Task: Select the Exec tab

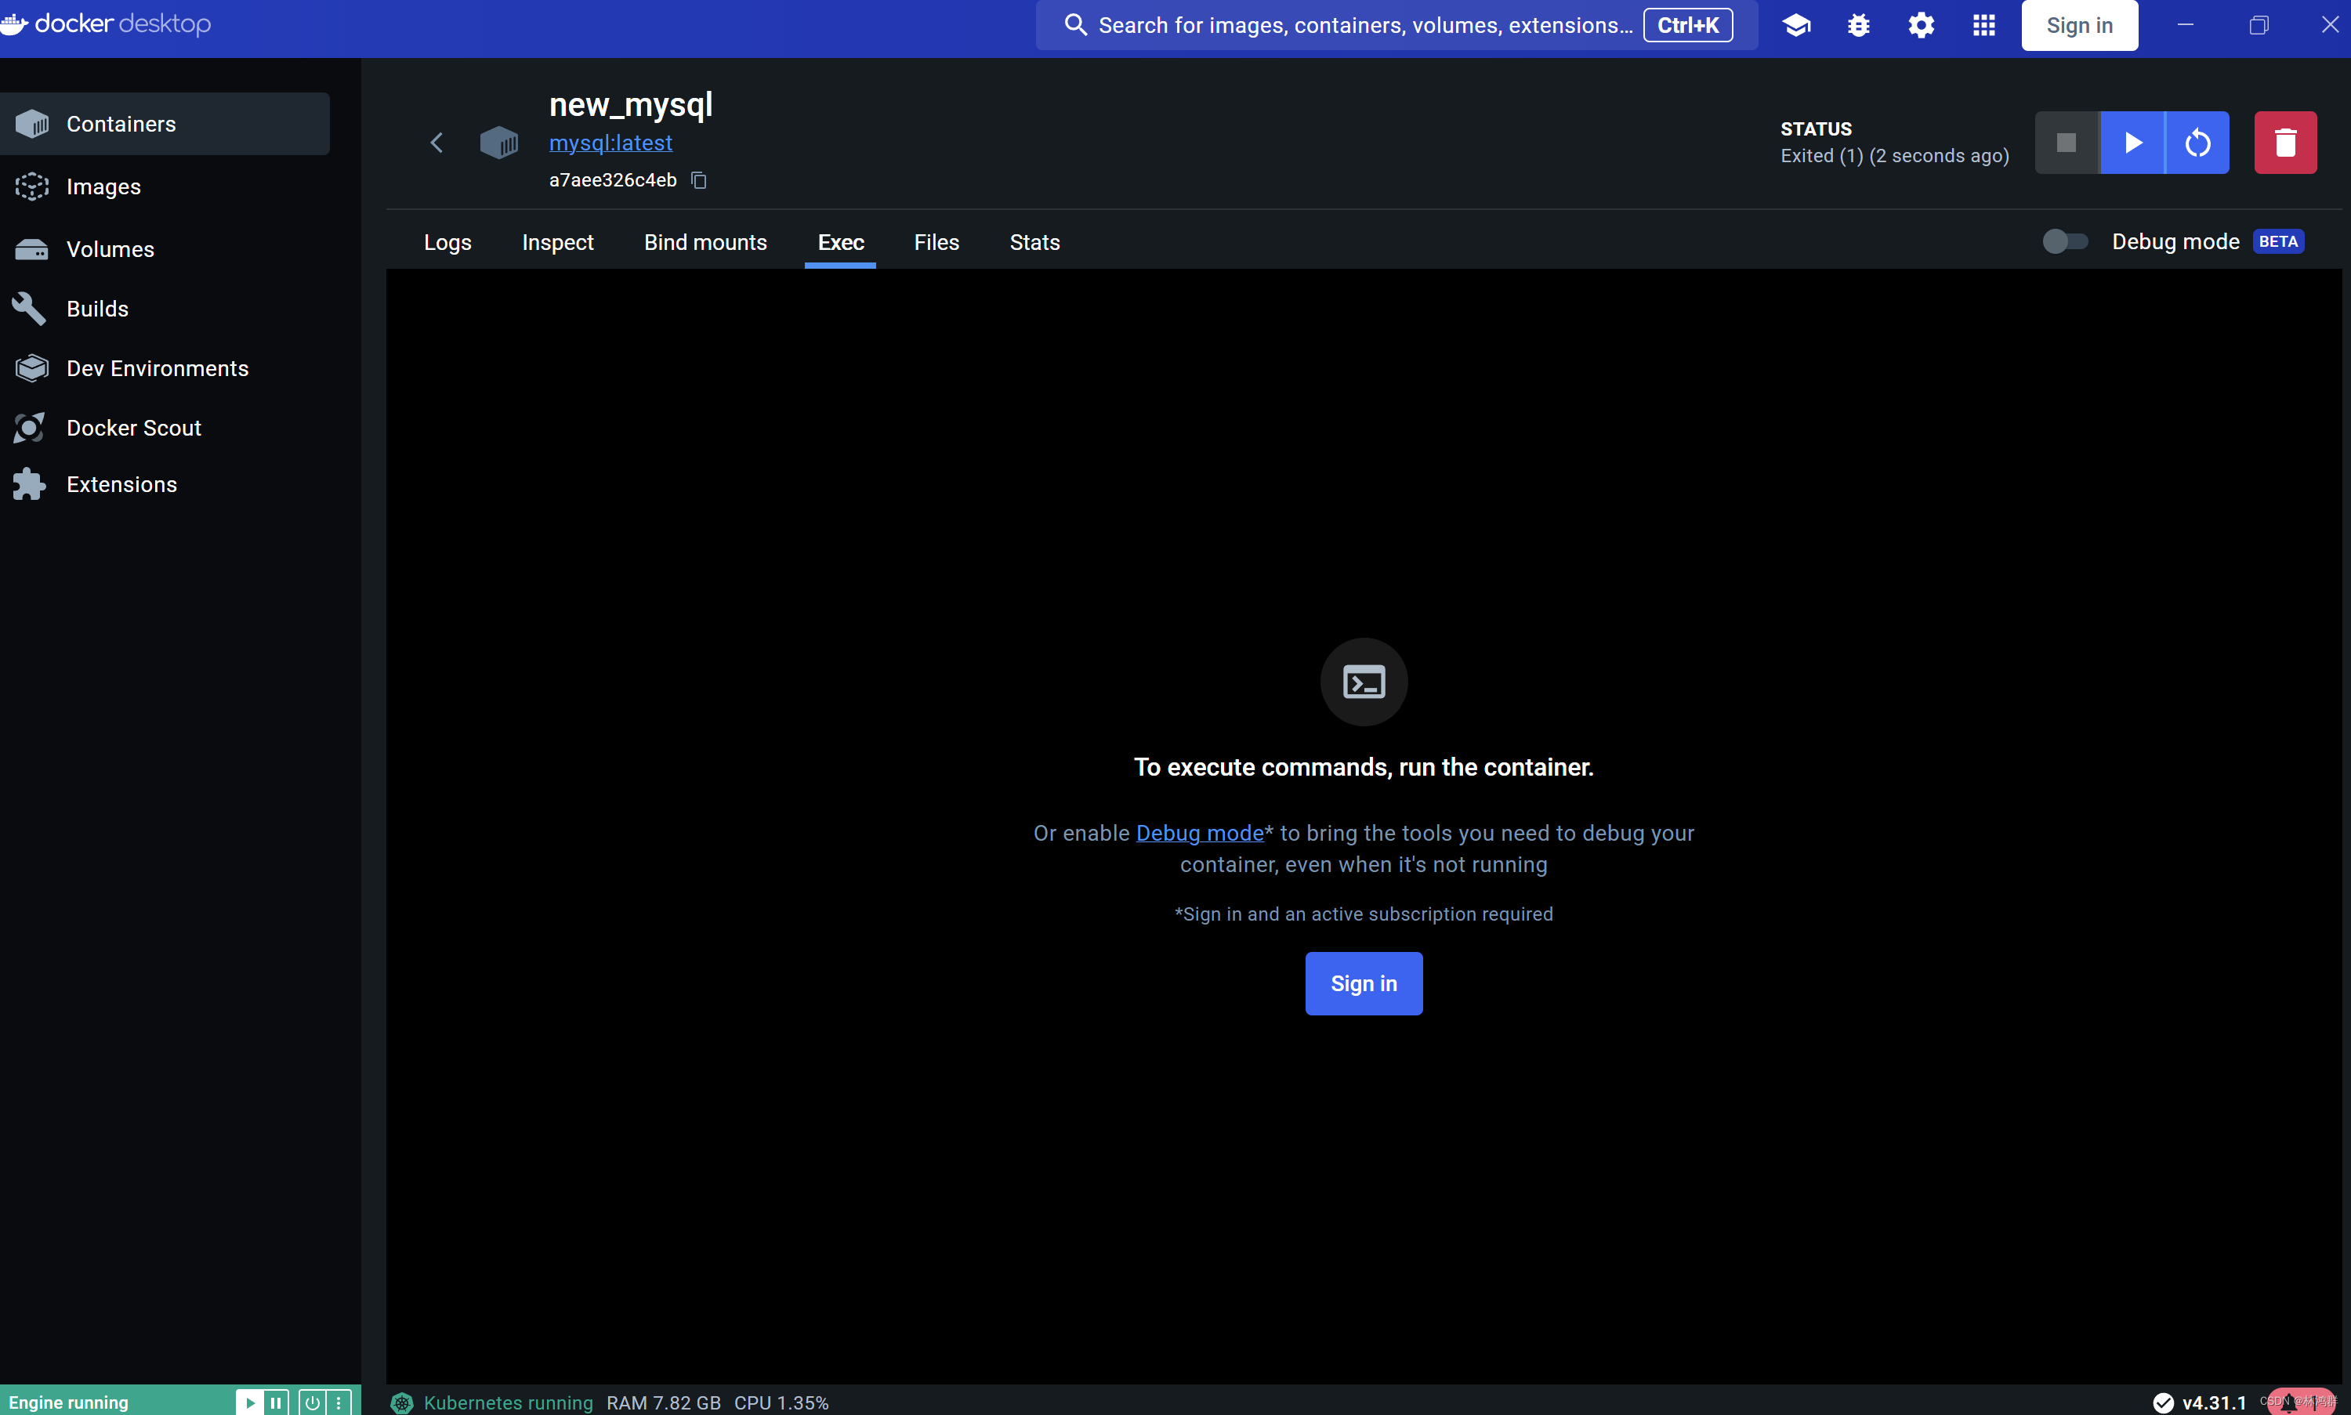Action: click(x=840, y=242)
